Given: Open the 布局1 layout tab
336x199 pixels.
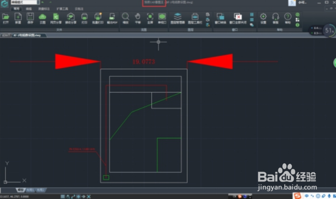Looking at the screenshot, I should click(30, 190).
